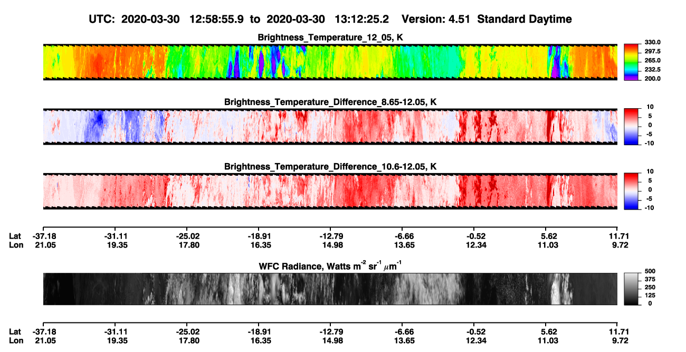This screenshot has width=686, height=352.
Task: Click the 10.6-12.05 temperature difference image strip
Action: (330, 191)
